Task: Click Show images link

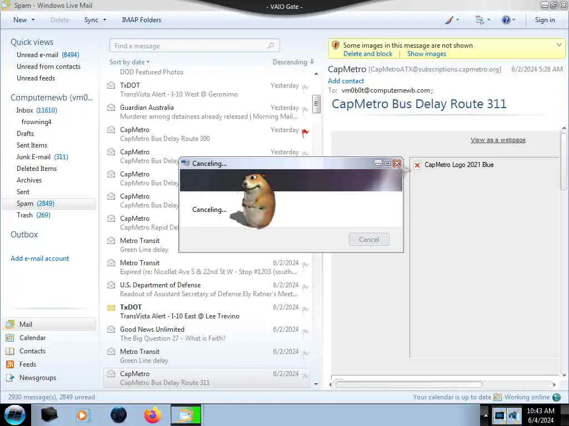Action: tap(426, 54)
